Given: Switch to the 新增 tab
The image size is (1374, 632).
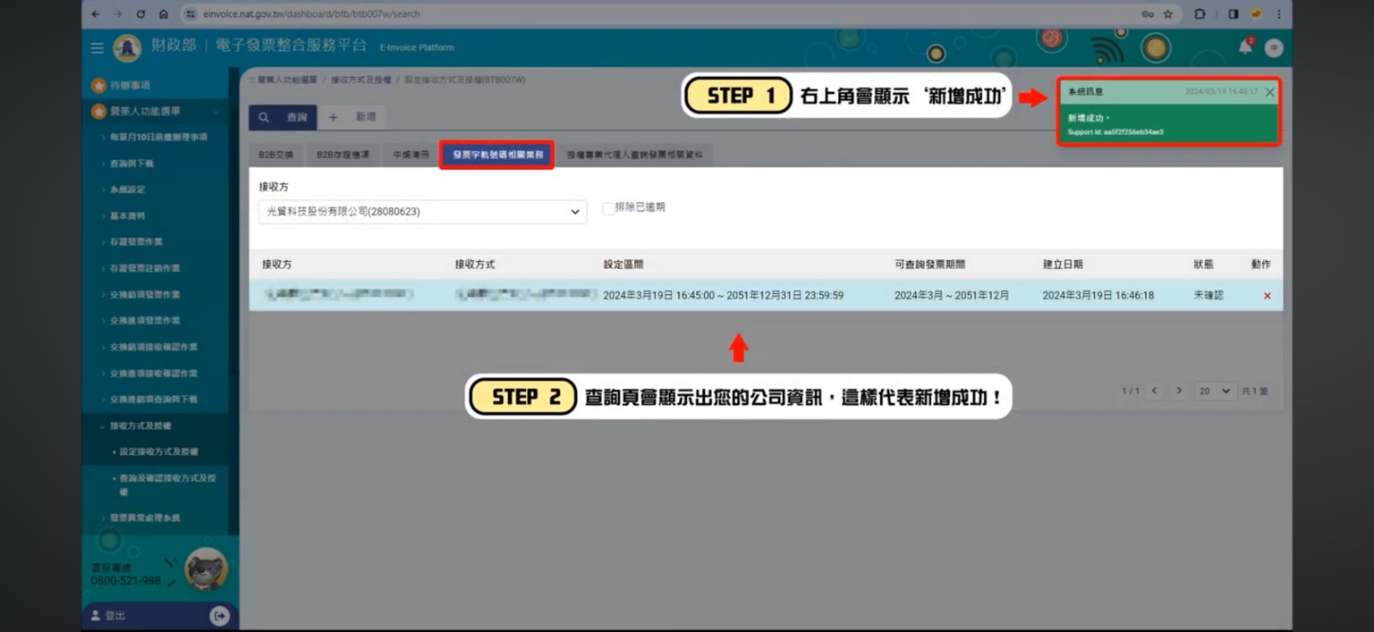Looking at the screenshot, I should [352, 117].
